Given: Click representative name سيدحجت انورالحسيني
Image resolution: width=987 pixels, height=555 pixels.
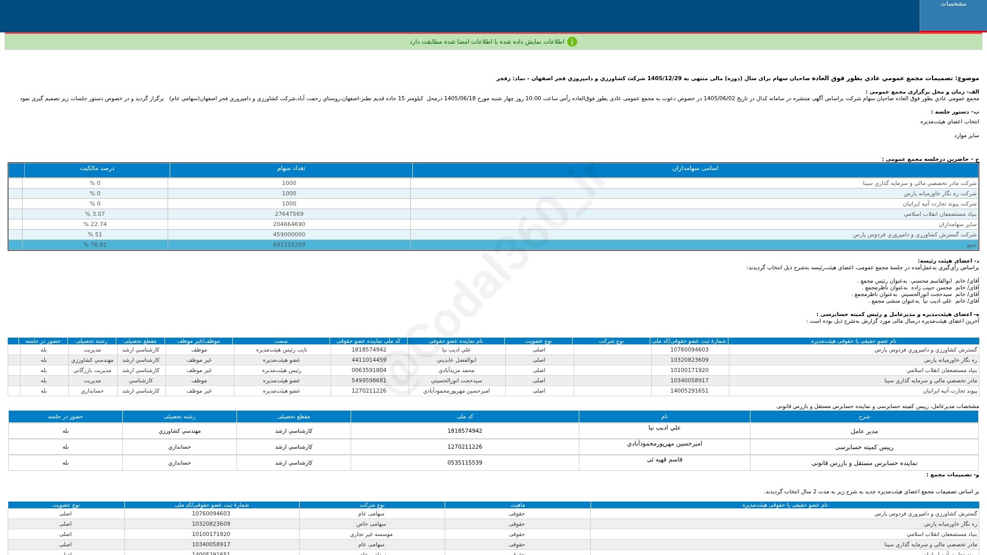Looking at the screenshot, I should 456,381.
